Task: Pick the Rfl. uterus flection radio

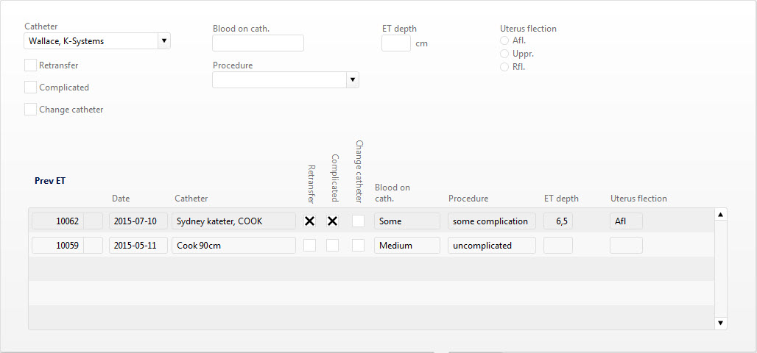Action: [504, 67]
